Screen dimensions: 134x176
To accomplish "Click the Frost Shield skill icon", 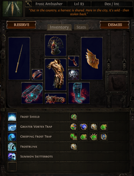I will (x=12, y=117).
